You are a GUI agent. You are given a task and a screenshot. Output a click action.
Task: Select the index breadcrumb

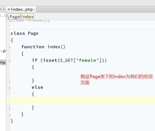27,17
